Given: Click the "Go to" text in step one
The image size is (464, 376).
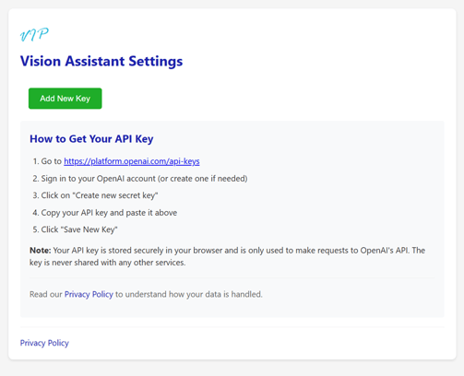Looking at the screenshot, I should [52, 161].
